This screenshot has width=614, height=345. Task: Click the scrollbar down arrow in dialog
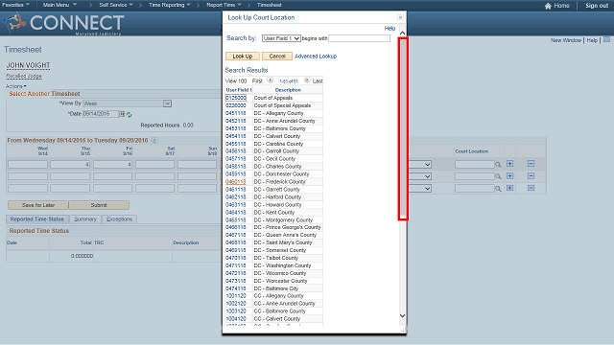click(402, 315)
